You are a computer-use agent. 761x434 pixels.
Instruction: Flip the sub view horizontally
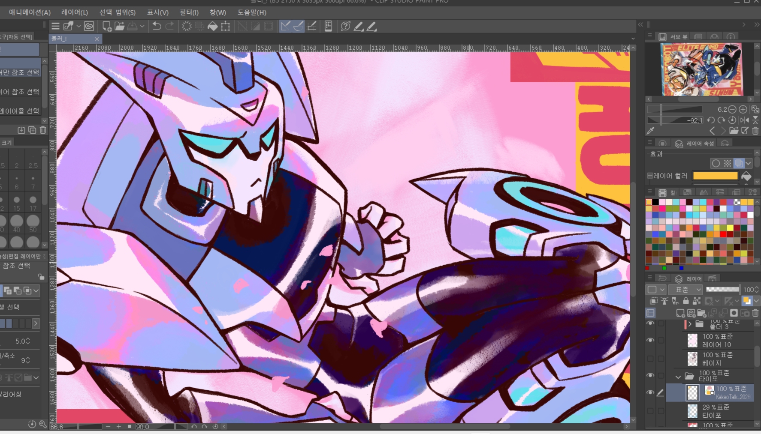tap(745, 120)
